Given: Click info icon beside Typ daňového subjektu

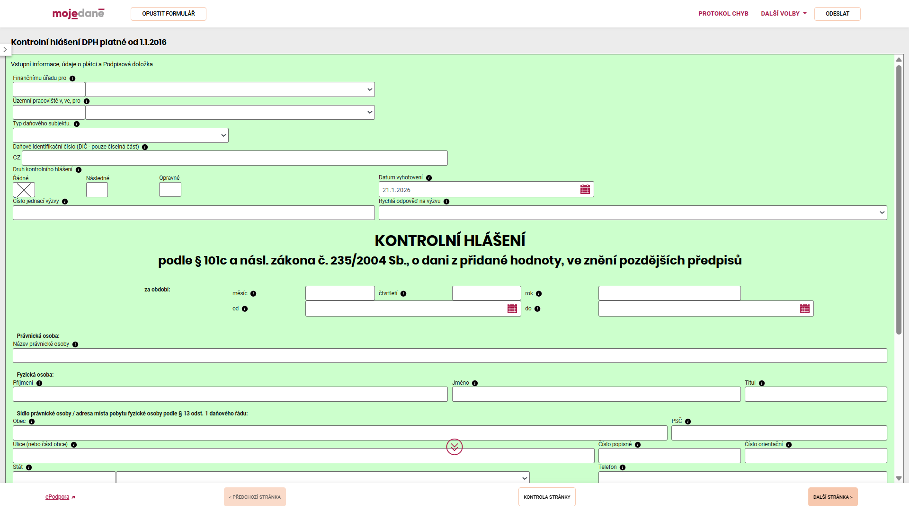Looking at the screenshot, I should point(77,124).
